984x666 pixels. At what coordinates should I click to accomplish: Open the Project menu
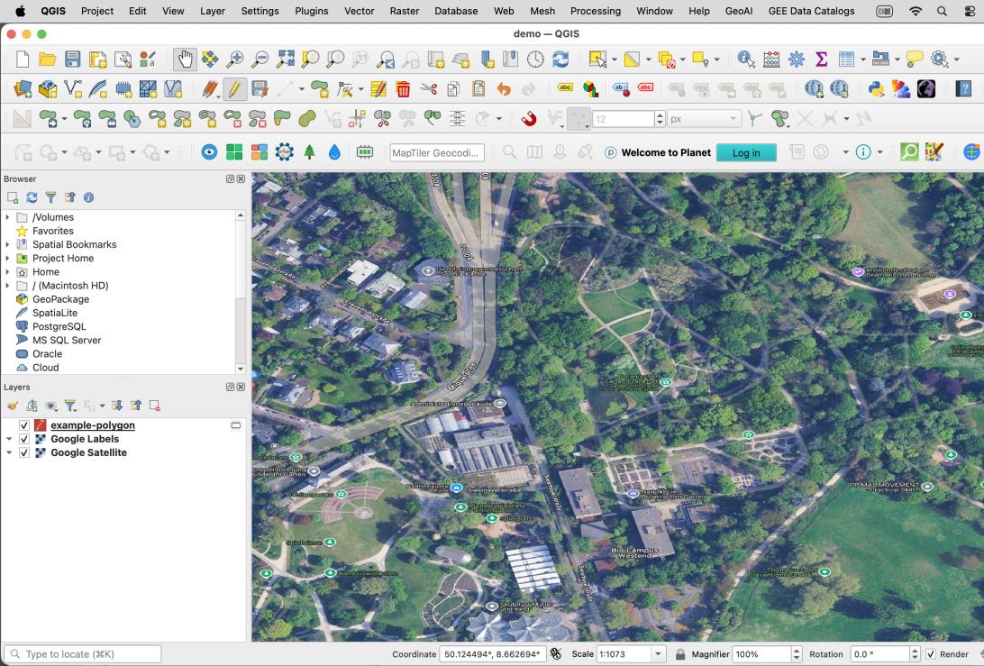pos(97,11)
